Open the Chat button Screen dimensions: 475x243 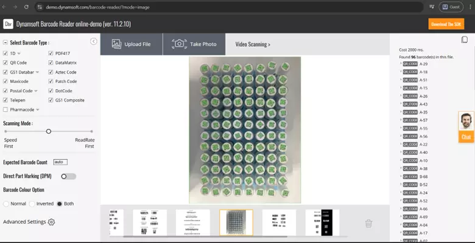pos(466,137)
